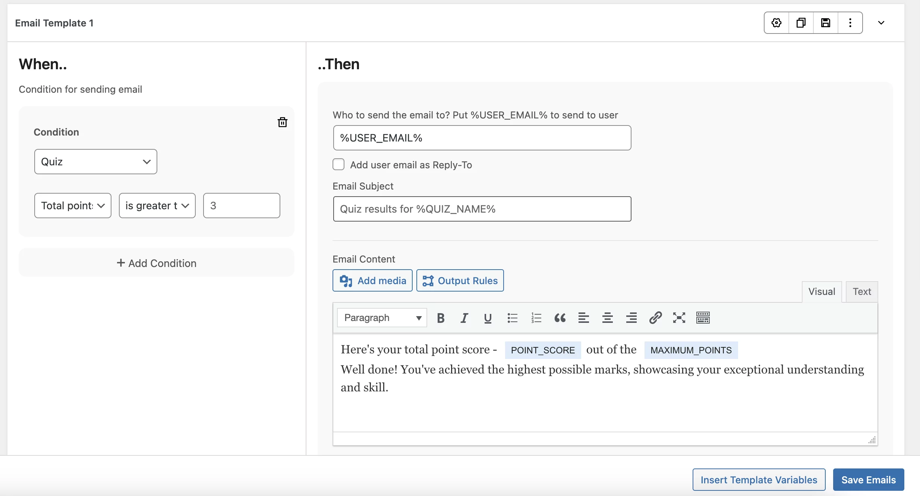Click Insert Template Variables button
Viewport: 920px width, 496px height.
coord(759,480)
